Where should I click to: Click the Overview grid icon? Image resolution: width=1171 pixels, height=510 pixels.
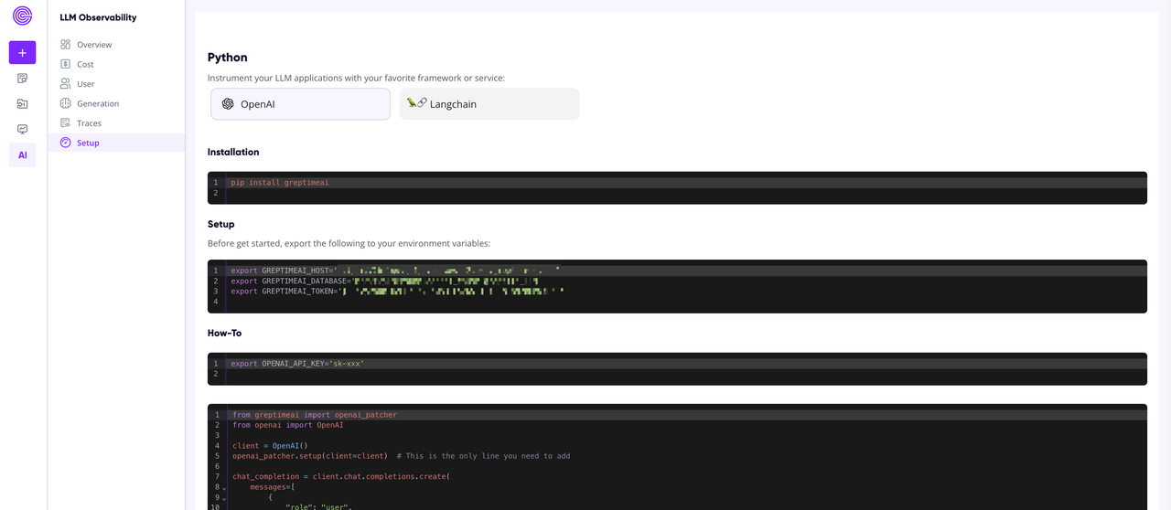point(65,44)
